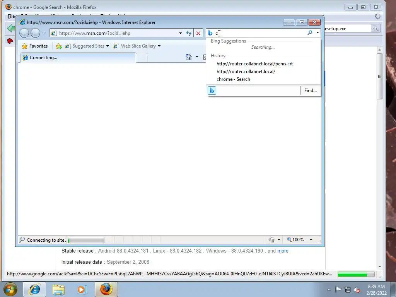Select history entry 'chrome - Search'
The image size is (396, 297).
(x=233, y=79)
